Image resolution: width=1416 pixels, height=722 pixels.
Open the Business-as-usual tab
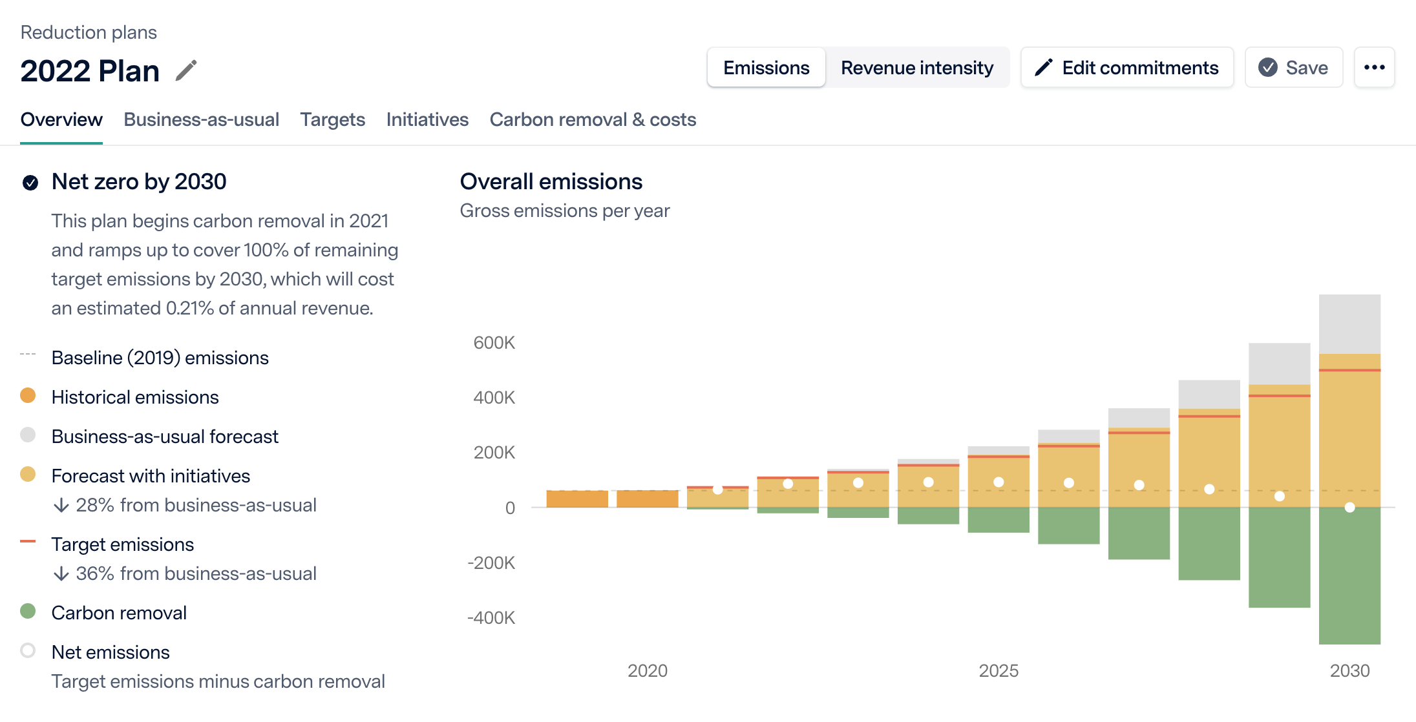(x=201, y=119)
